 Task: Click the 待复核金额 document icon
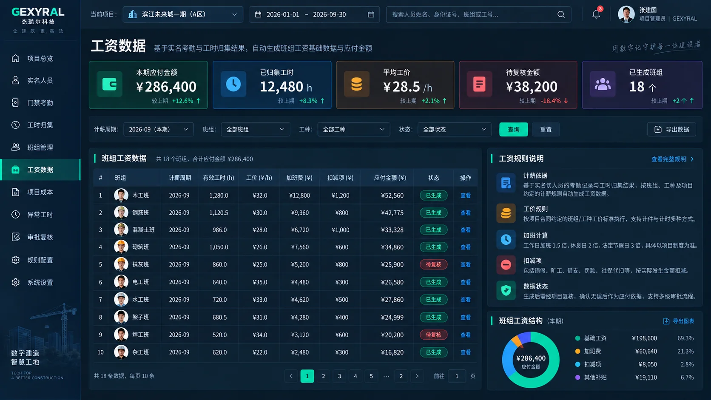(x=479, y=84)
